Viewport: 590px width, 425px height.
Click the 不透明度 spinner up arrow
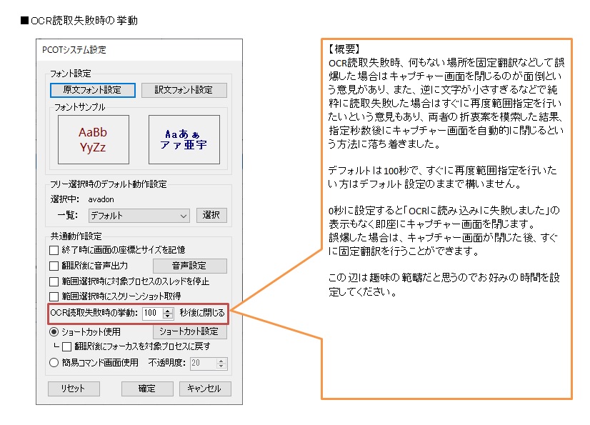[221, 361]
